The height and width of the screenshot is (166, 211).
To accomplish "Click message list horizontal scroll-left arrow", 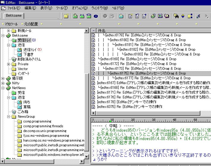I will (x=93, y=113).
